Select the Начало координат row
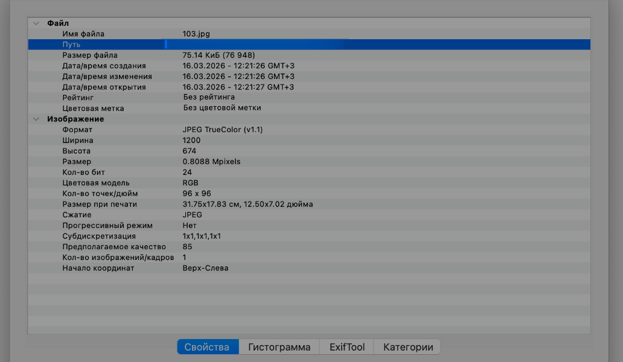Image resolution: width=623 pixels, height=362 pixels. [98, 268]
